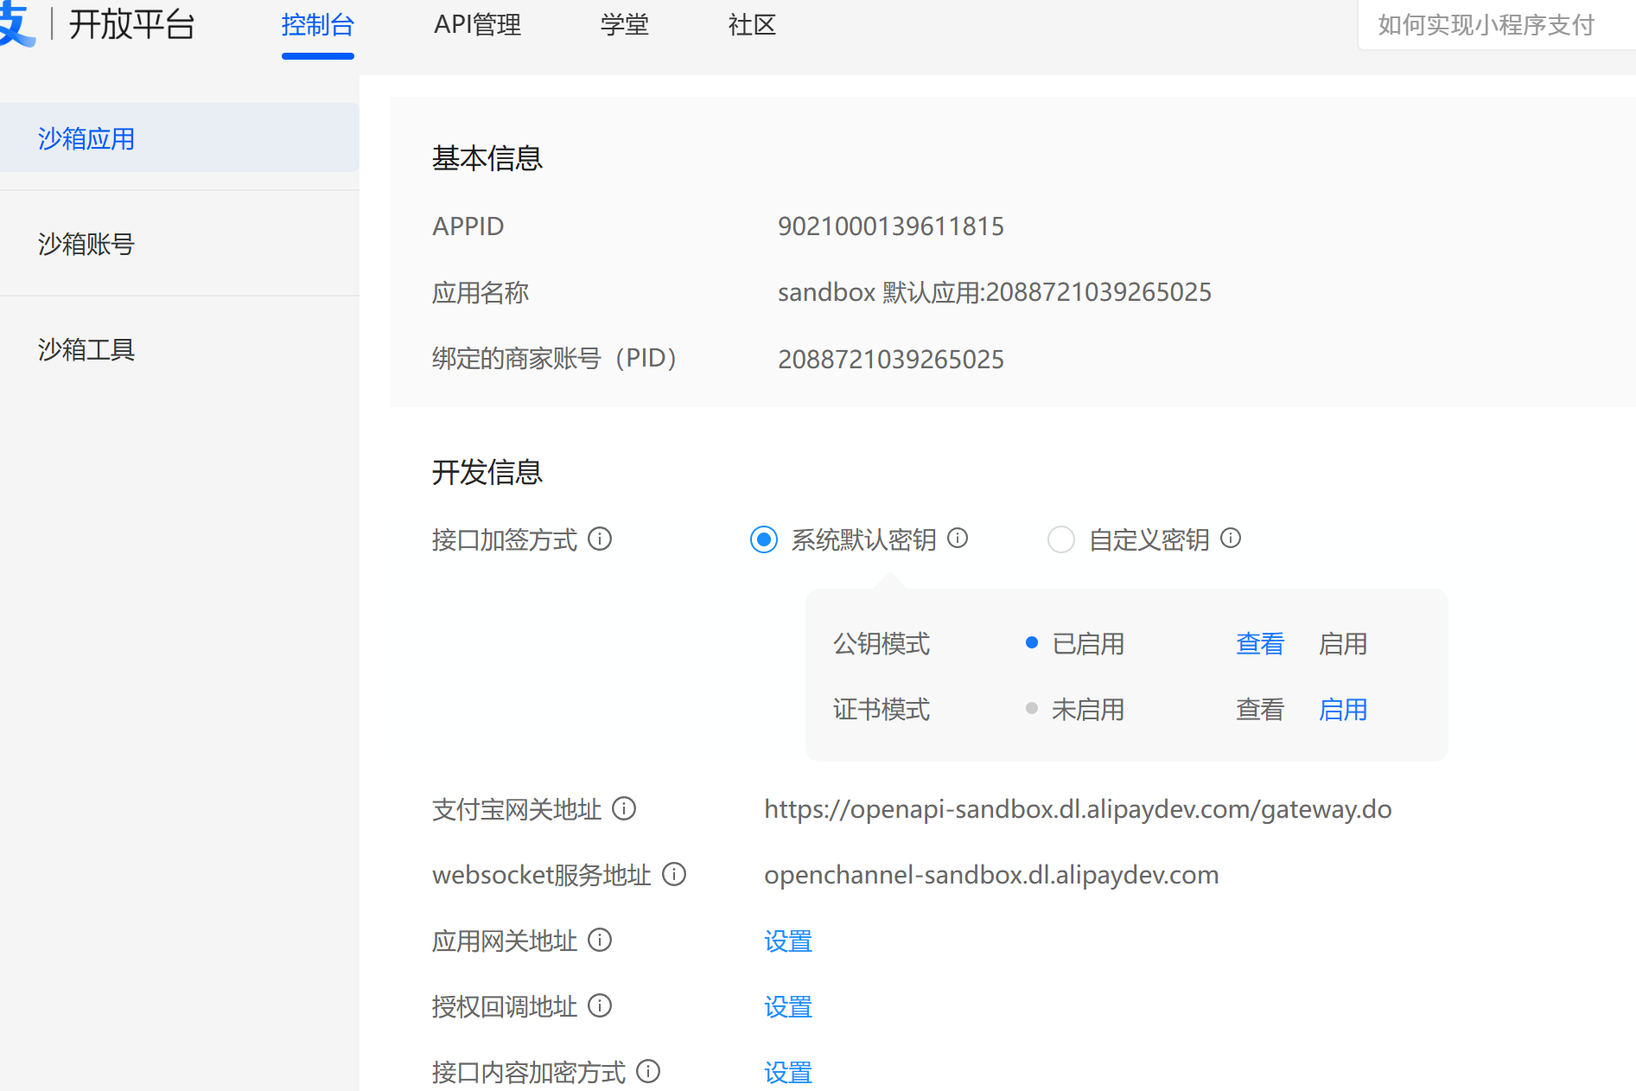Viewport: 1636px width, 1091px height.
Task: Click 启用 link for 证书模式
Action: coord(1343,710)
